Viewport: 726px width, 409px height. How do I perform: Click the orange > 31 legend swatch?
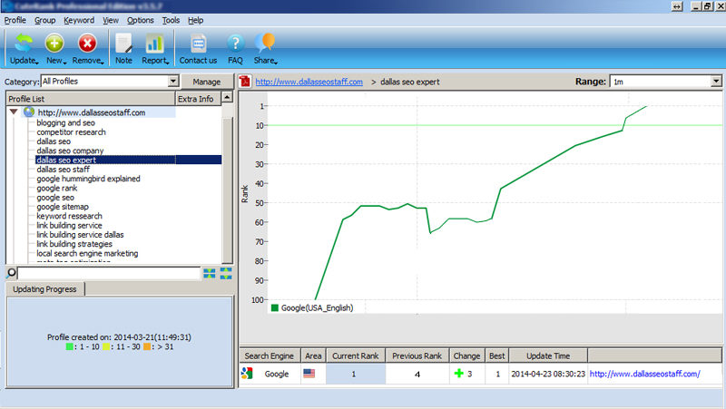[147, 346]
